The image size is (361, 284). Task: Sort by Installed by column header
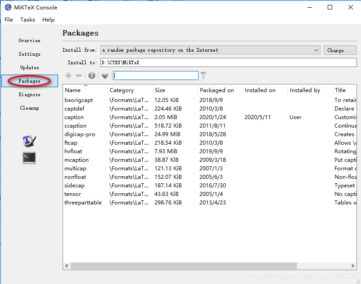tap(310, 90)
